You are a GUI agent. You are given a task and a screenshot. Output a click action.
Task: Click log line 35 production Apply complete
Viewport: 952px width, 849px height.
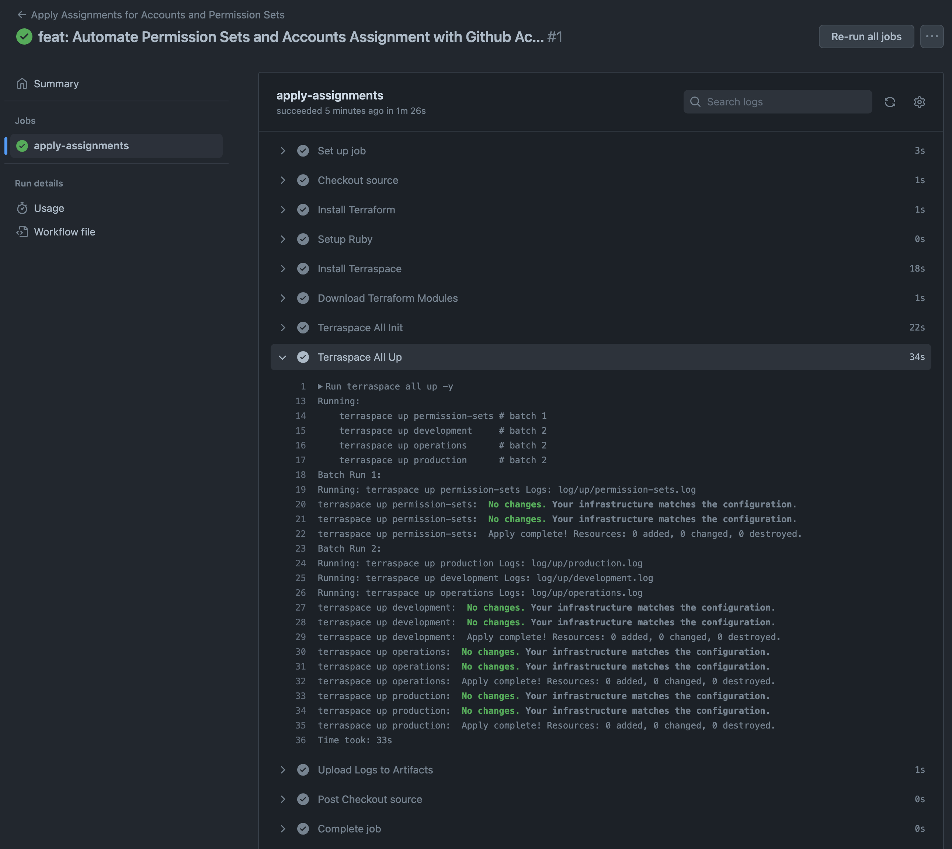(x=546, y=726)
